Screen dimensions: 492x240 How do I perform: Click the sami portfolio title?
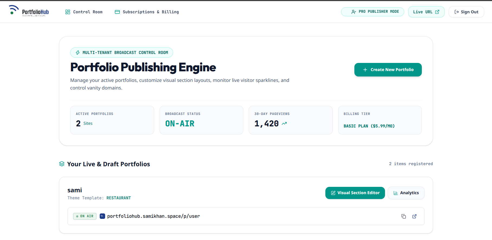75,190
